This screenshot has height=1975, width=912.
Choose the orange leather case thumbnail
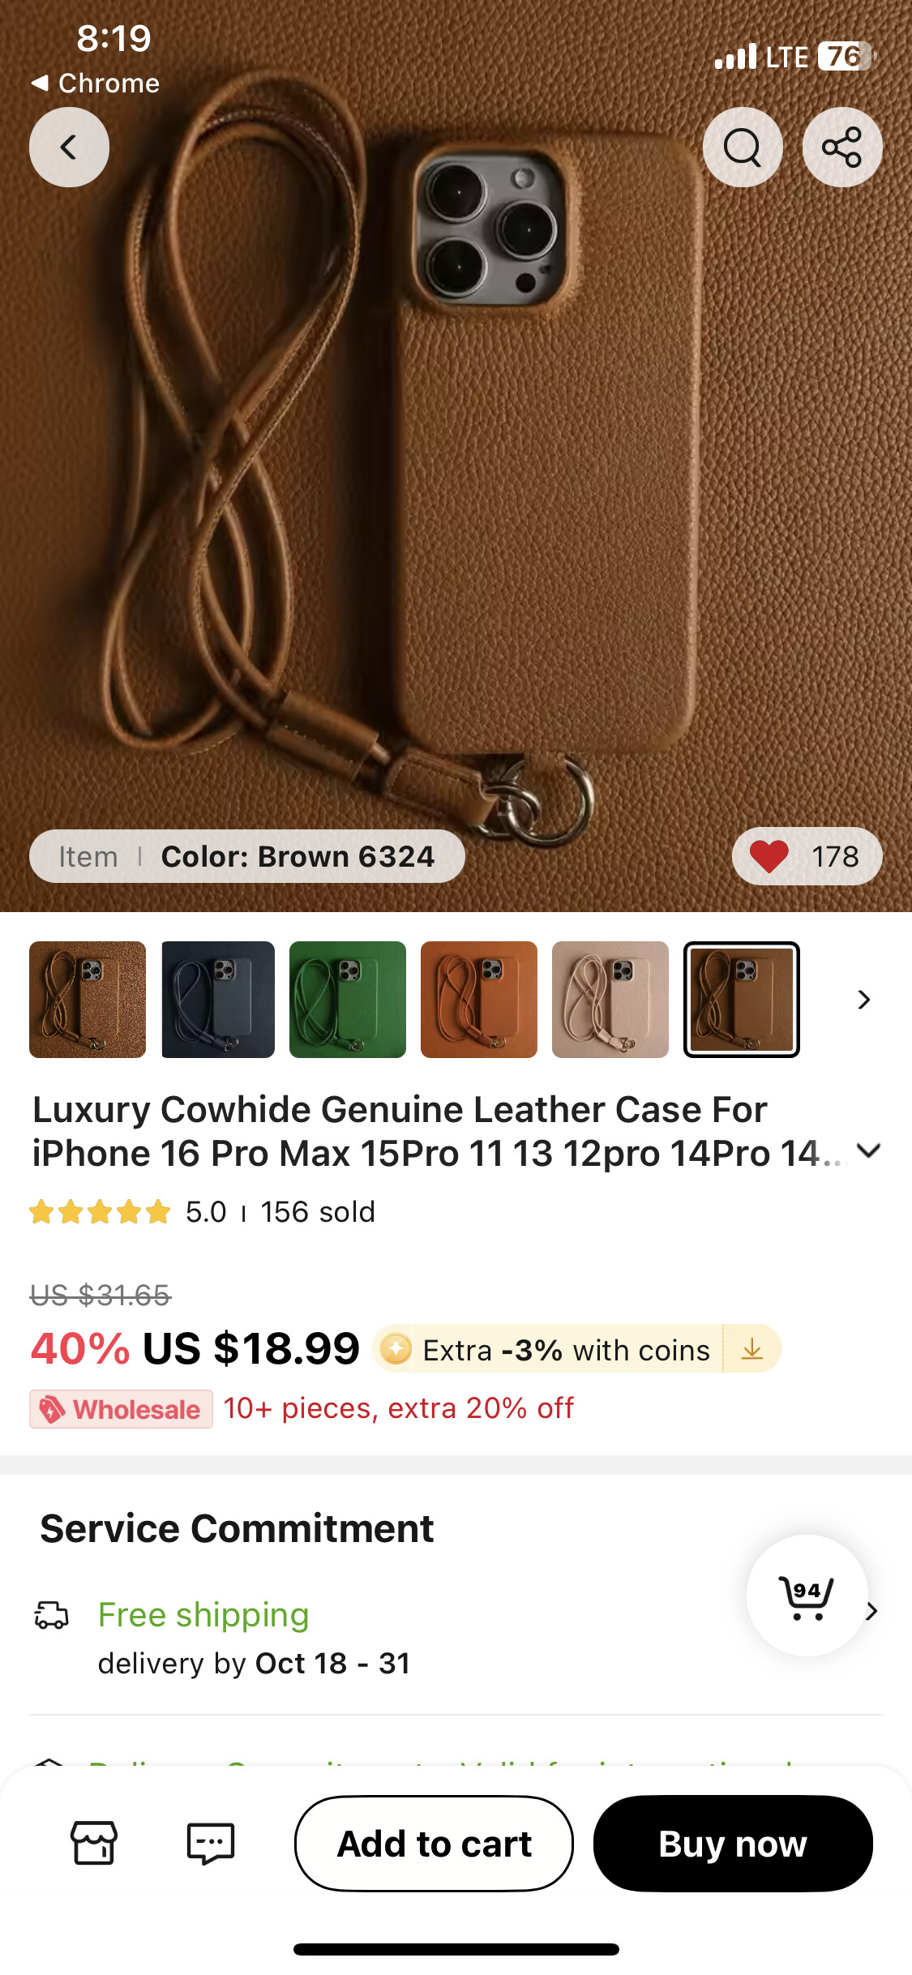(x=479, y=1000)
